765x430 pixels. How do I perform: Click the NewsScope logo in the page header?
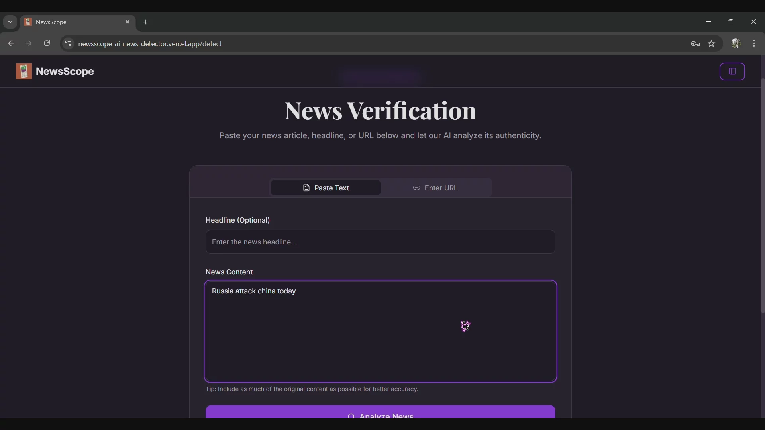[x=24, y=71]
